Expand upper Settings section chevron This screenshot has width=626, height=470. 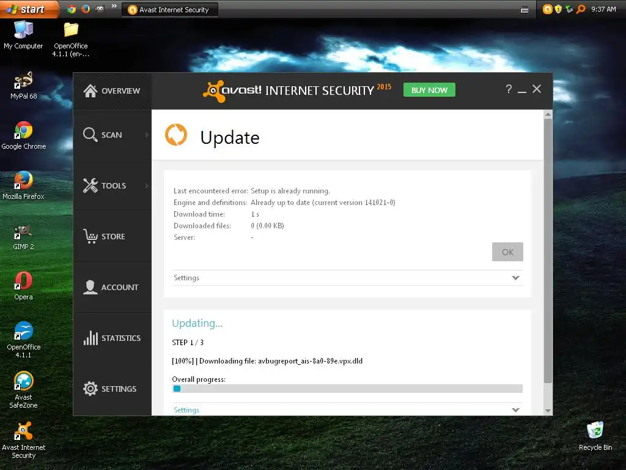pos(515,278)
